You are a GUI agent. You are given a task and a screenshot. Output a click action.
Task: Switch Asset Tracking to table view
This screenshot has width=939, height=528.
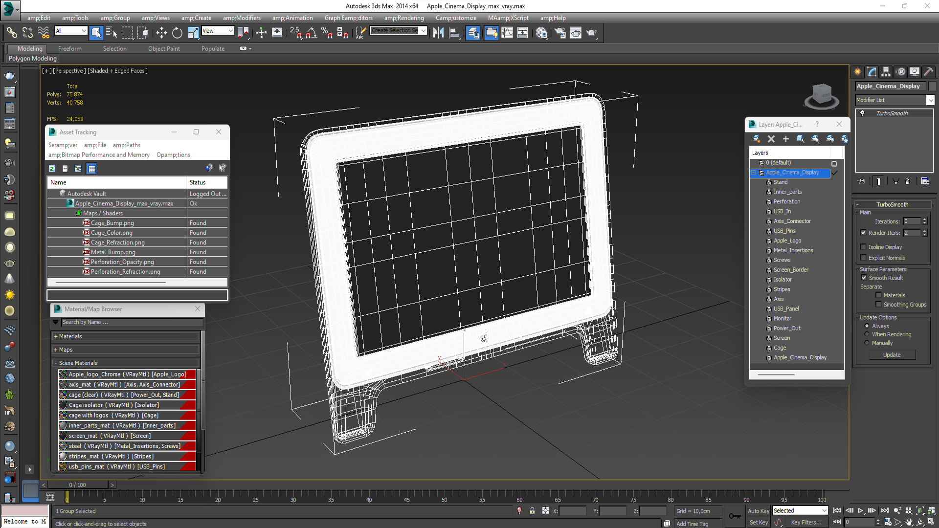(x=91, y=169)
